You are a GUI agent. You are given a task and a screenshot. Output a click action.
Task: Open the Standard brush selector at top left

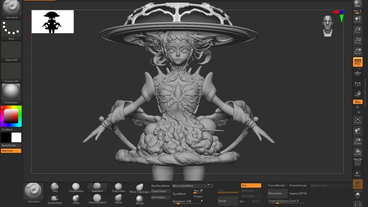pos(11,9)
